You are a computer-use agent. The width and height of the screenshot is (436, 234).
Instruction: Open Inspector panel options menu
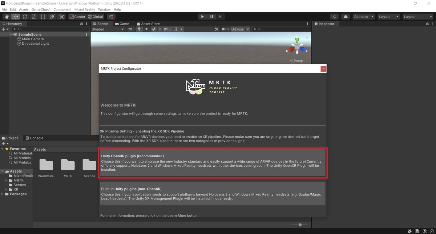pyautogui.click(x=433, y=24)
